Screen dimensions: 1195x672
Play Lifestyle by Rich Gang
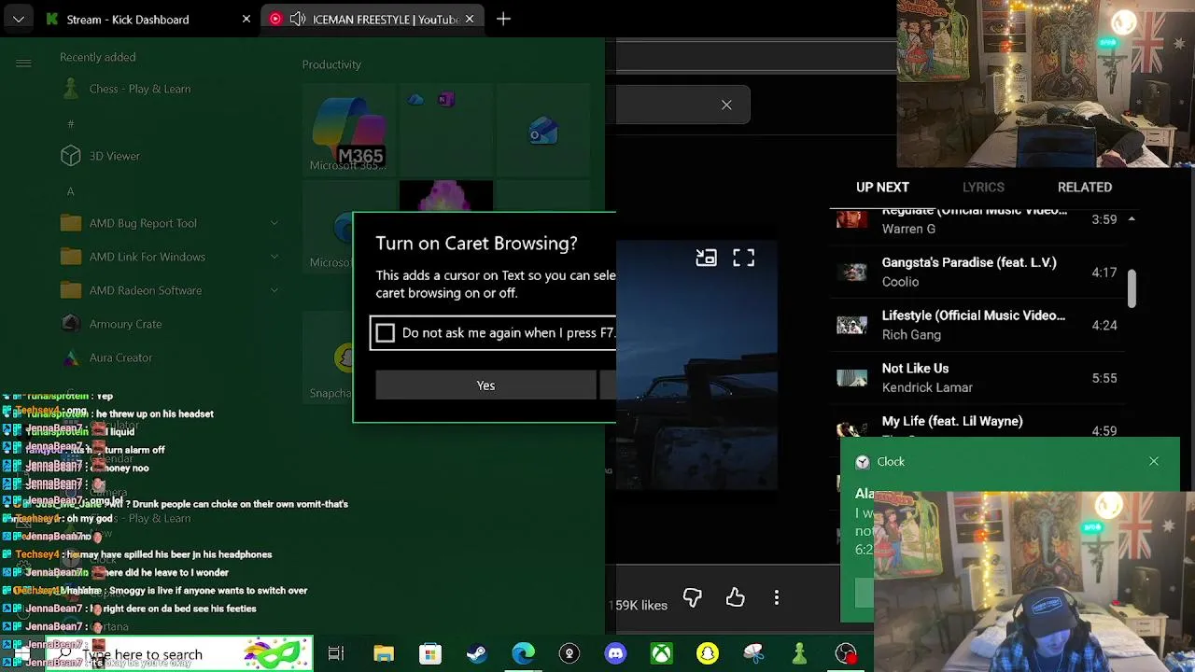(979, 325)
